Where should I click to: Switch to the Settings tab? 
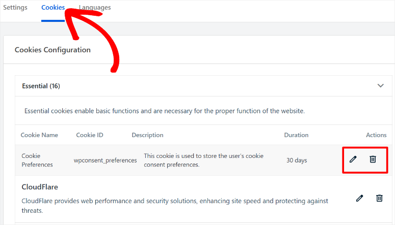pos(15,8)
